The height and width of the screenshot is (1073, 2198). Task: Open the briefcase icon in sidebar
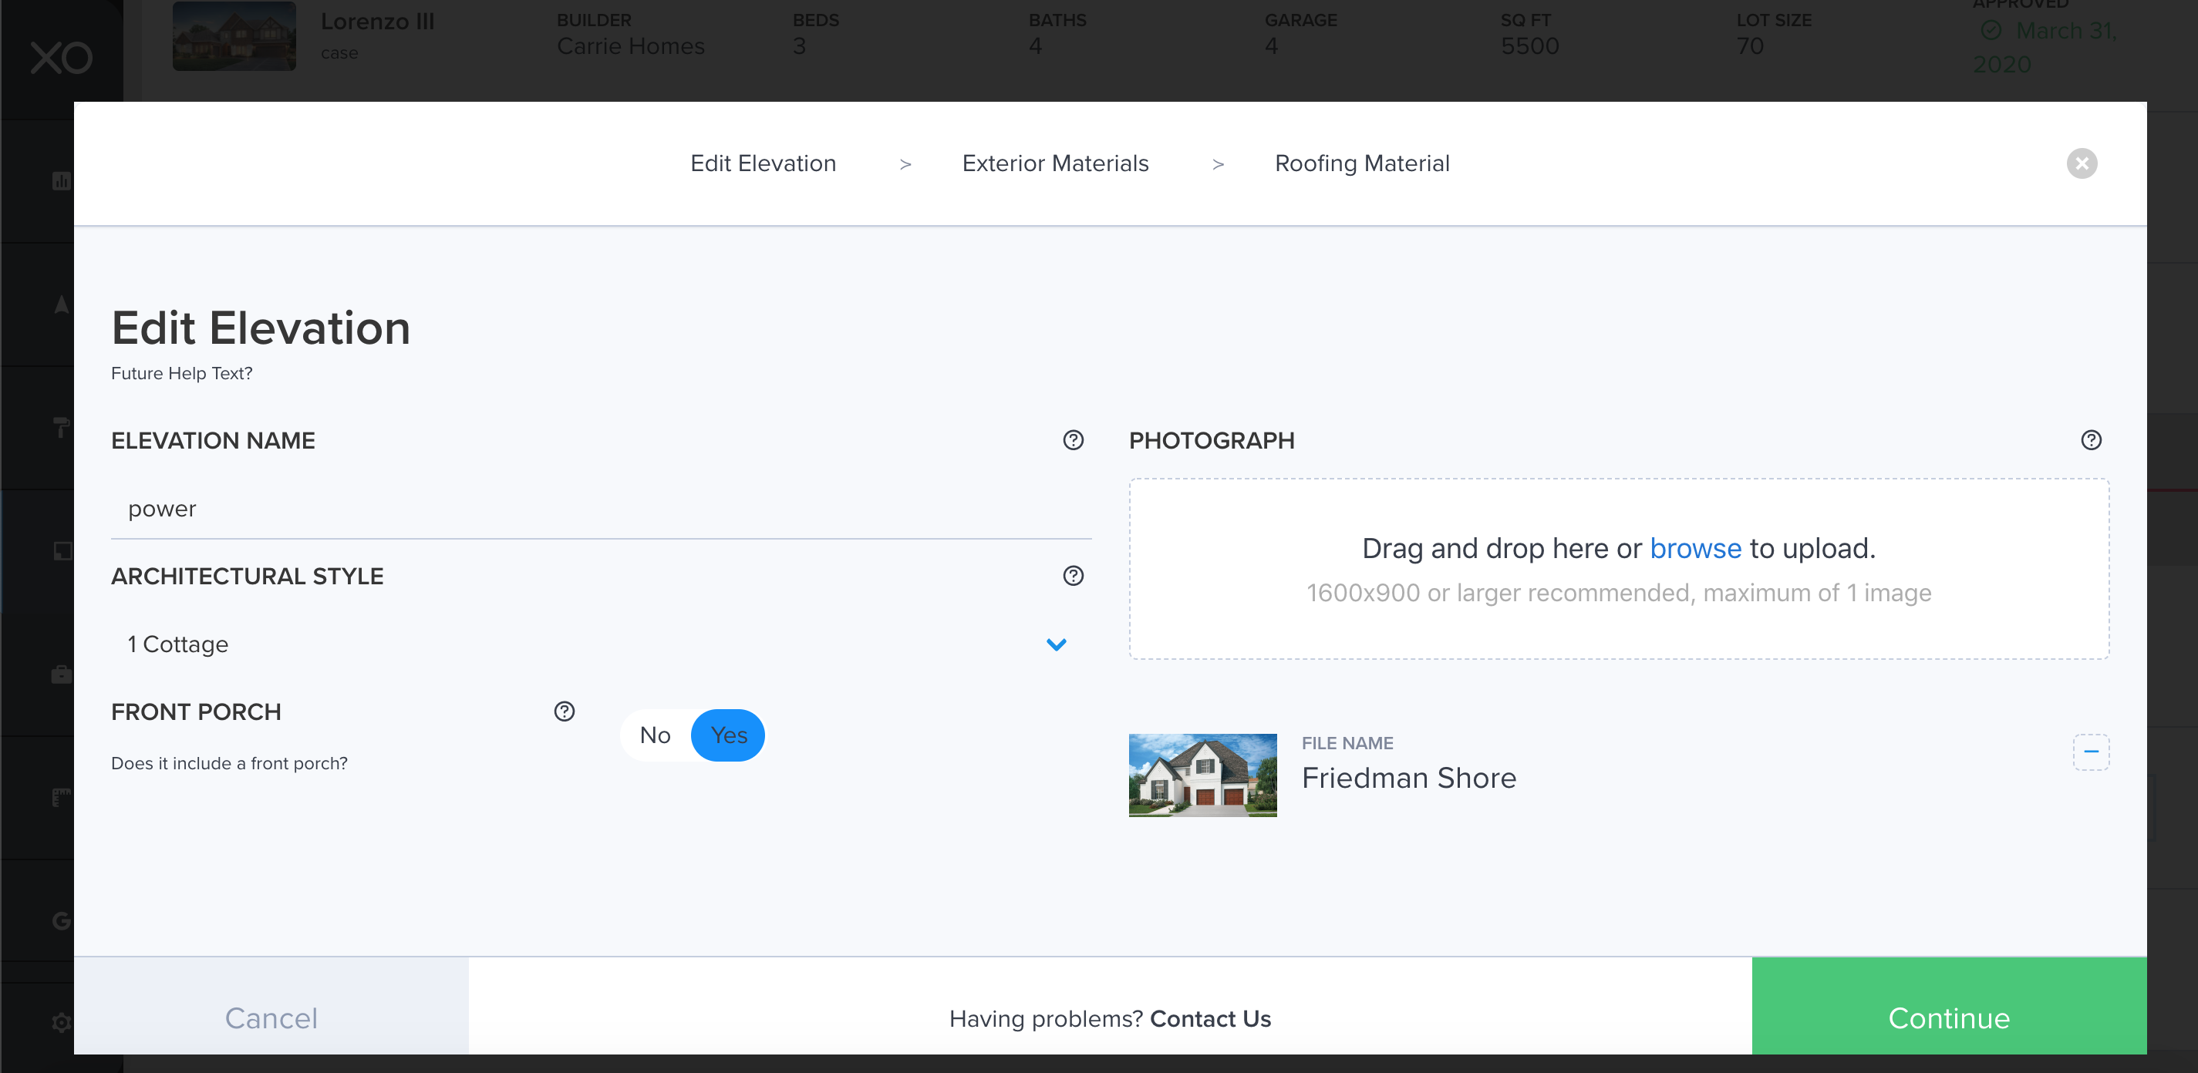coord(62,674)
